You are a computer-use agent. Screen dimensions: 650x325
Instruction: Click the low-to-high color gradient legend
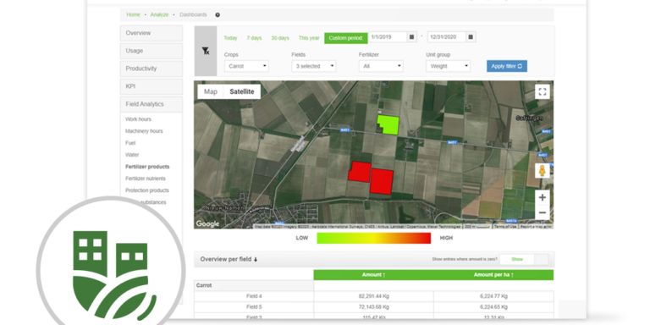(374, 238)
